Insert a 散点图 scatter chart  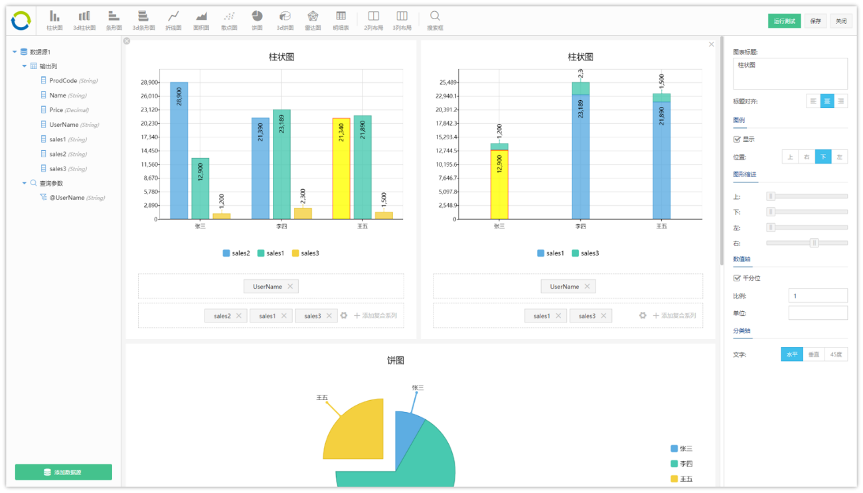[229, 20]
